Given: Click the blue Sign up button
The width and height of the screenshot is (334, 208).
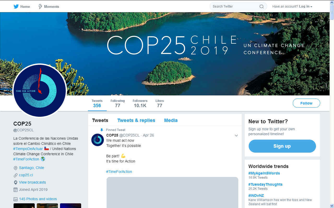Looking at the screenshot, I should pyautogui.click(x=282, y=146).
